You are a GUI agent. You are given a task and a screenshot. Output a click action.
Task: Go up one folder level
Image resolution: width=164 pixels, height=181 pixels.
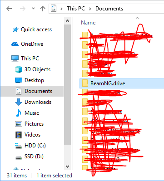coord(43,9)
